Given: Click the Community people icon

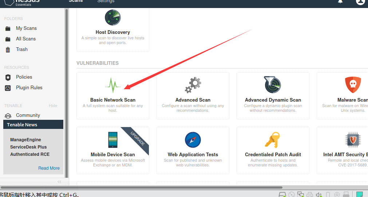Looking at the screenshot, I should 8,115.
